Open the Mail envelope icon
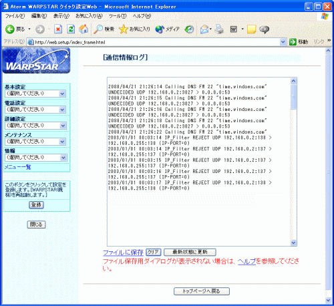Screen dimensions: 334x306 coord(204,29)
